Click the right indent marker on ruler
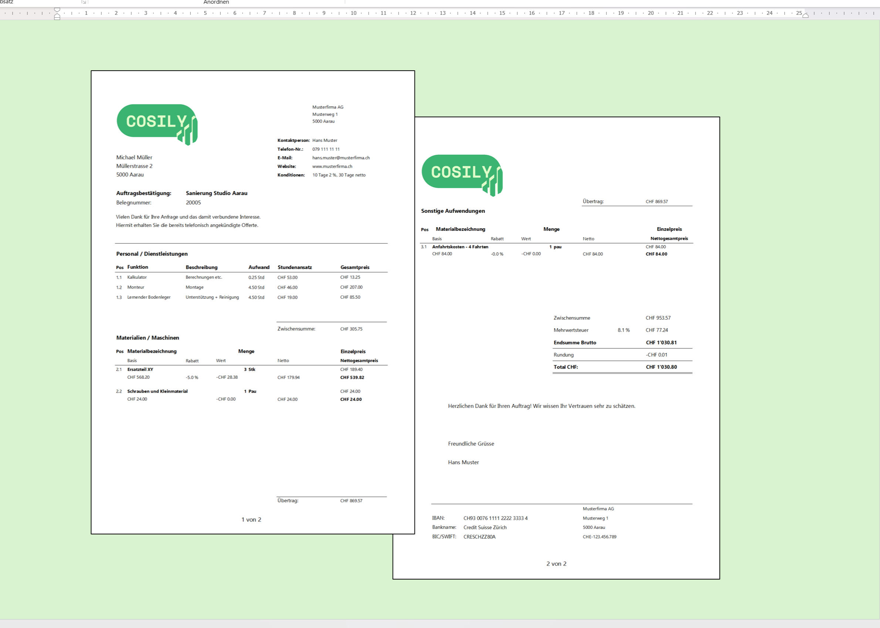Screen dimensions: 880x628 [x=805, y=16]
